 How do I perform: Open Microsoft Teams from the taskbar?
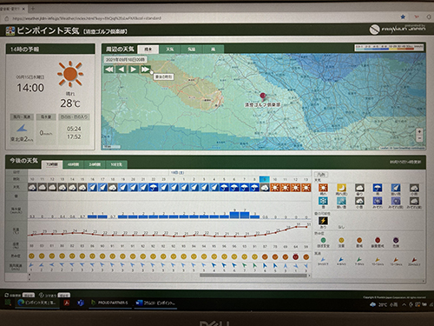click(81, 303)
